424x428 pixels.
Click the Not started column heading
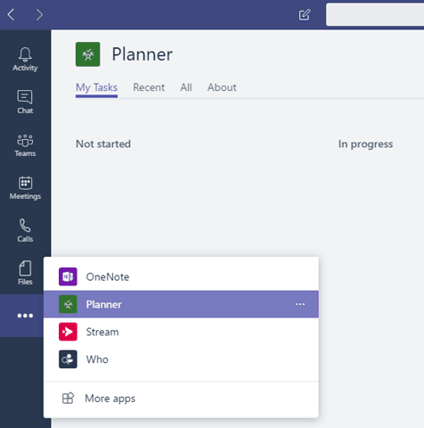click(103, 144)
